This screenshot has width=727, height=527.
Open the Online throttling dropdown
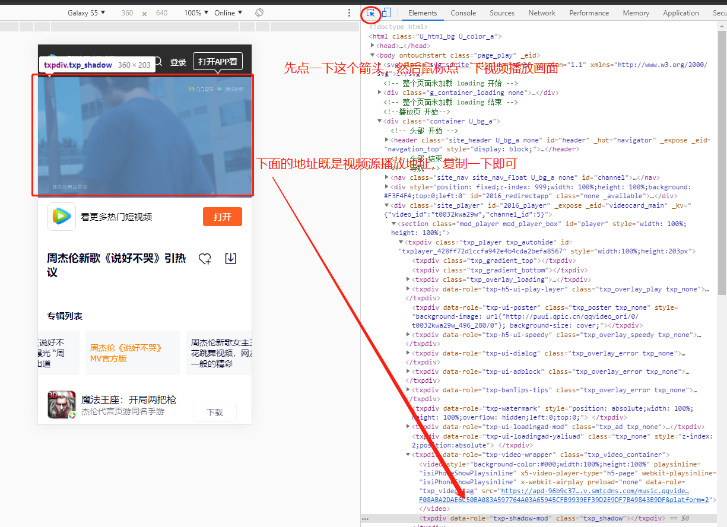(228, 12)
